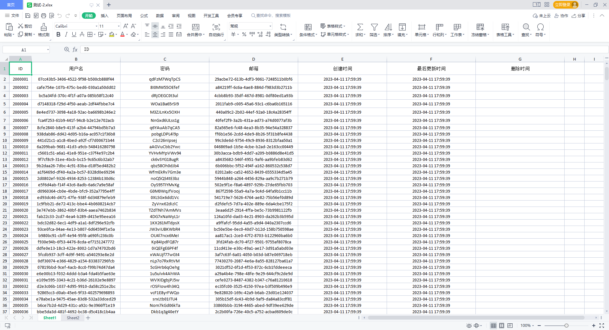Expand the number format 常规 dropdown
Viewport: 609px width, 330px height.
tap(270, 26)
